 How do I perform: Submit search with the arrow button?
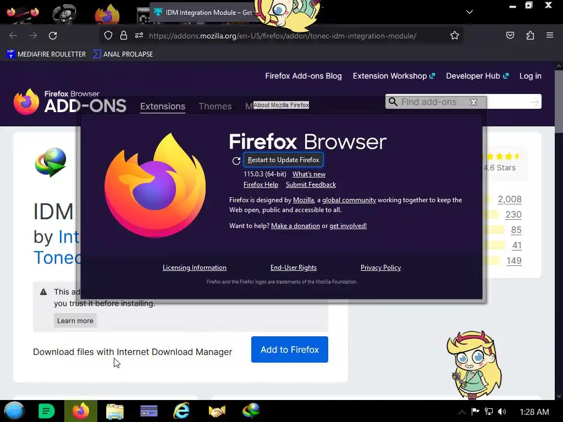tap(534, 102)
